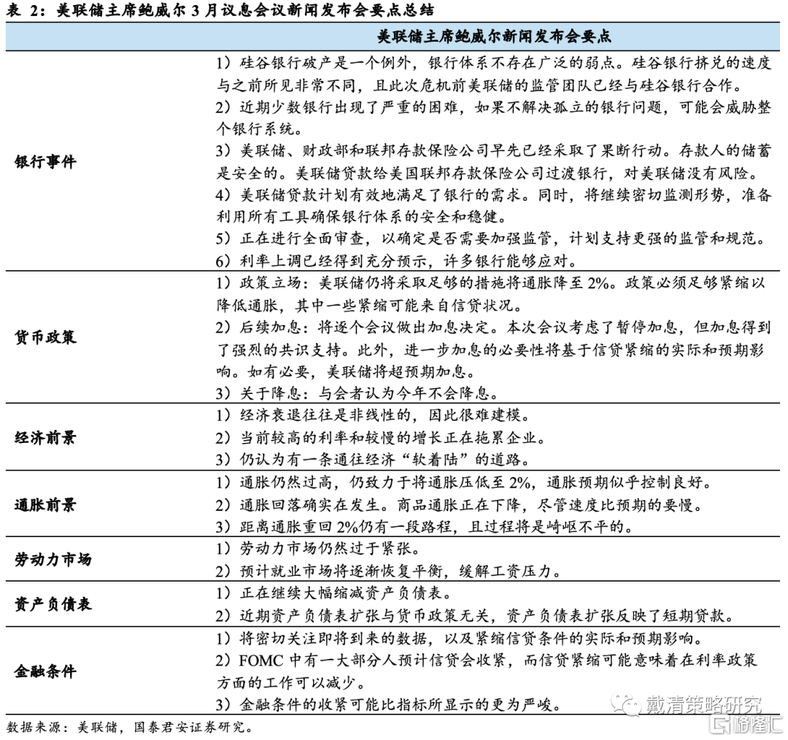Click the line "降低通胀，其中一些紧缩可能来自信贷状况。"
The height and width of the screenshot is (740, 788).
(x=370, y=305)
